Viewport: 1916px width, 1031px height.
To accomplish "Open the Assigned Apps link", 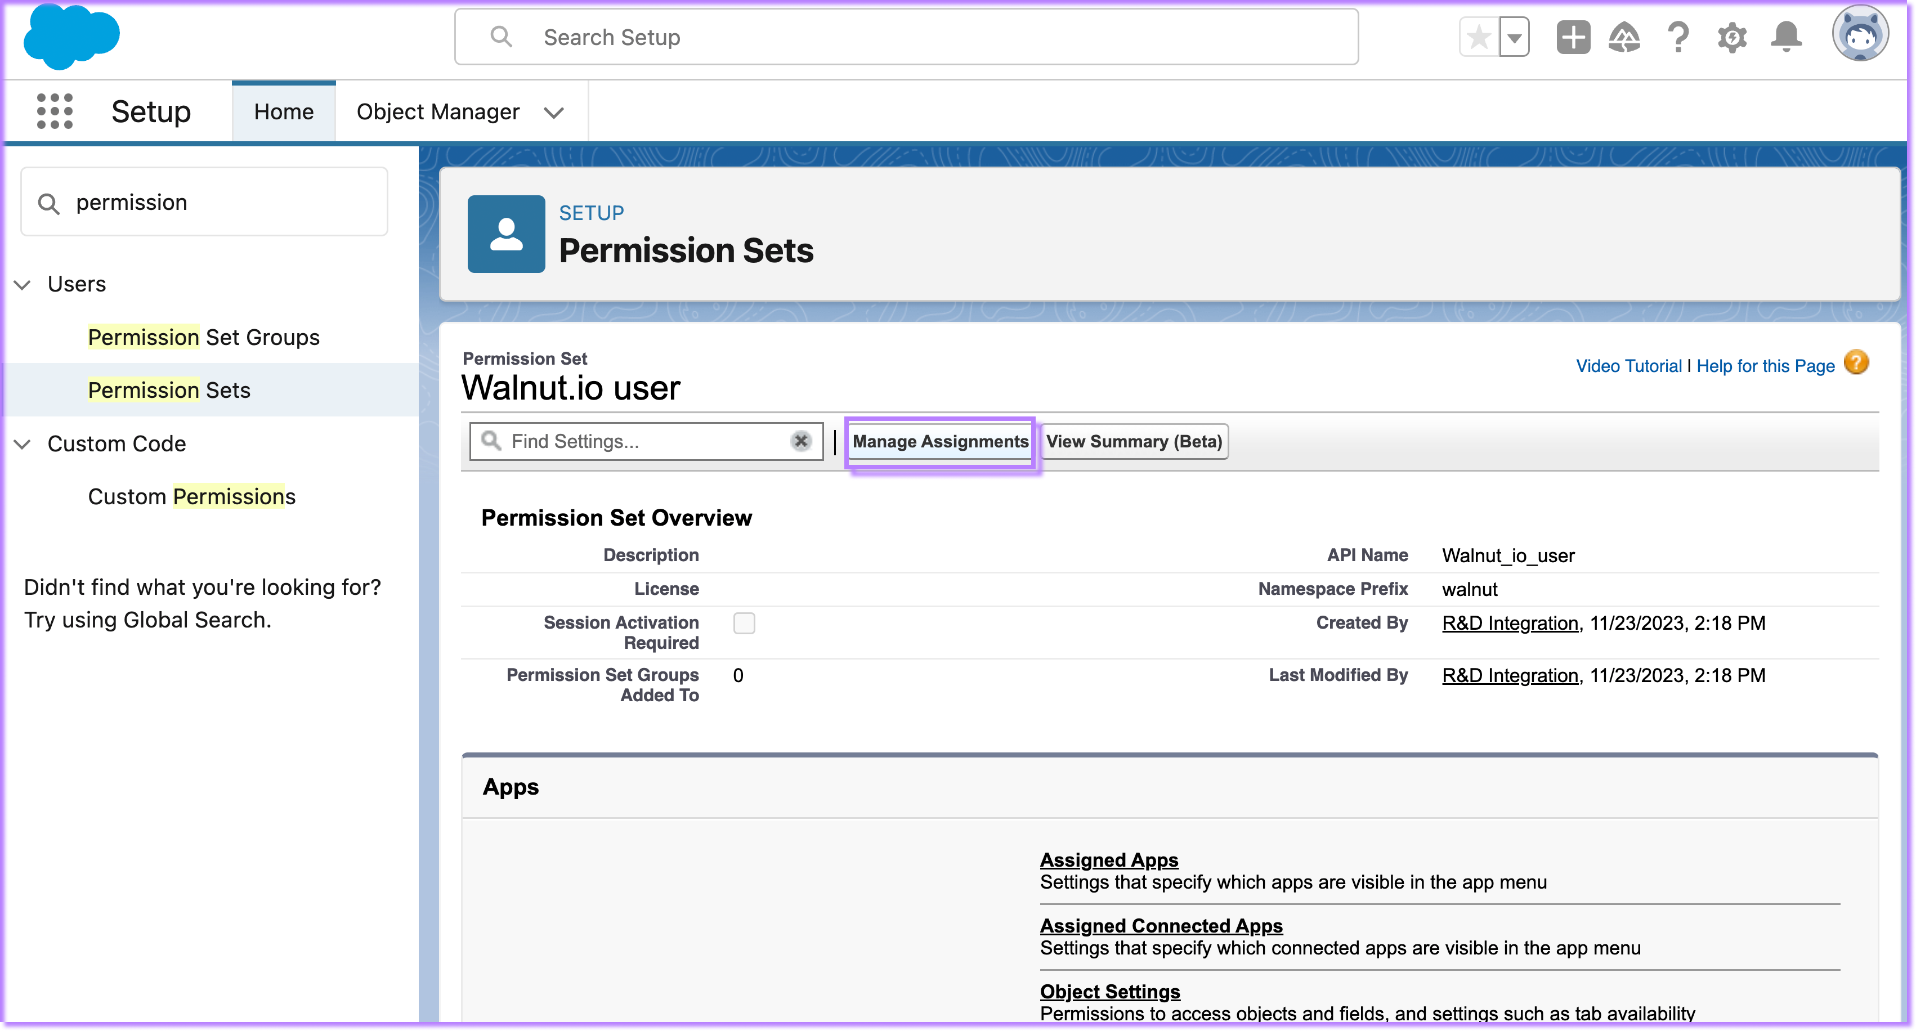I will pyautogui.click(x=1109, y=859).
